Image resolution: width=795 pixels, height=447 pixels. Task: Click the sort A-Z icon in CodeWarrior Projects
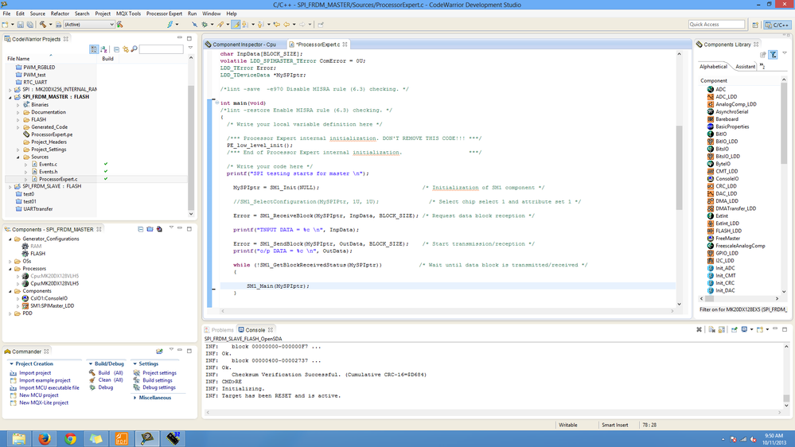104,49
